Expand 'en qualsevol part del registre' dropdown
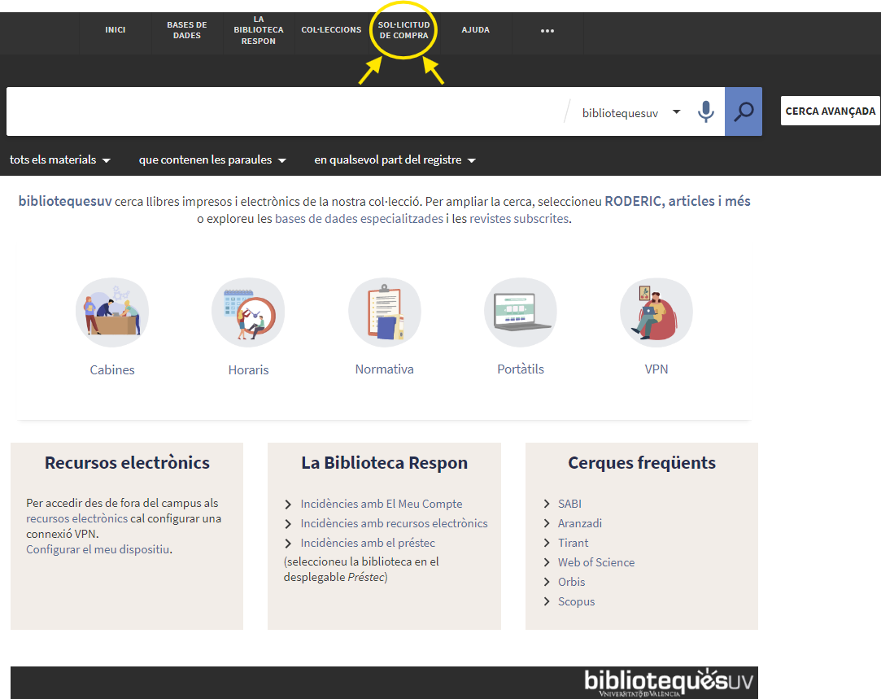881x699 pixels. [x=395, y=160]
